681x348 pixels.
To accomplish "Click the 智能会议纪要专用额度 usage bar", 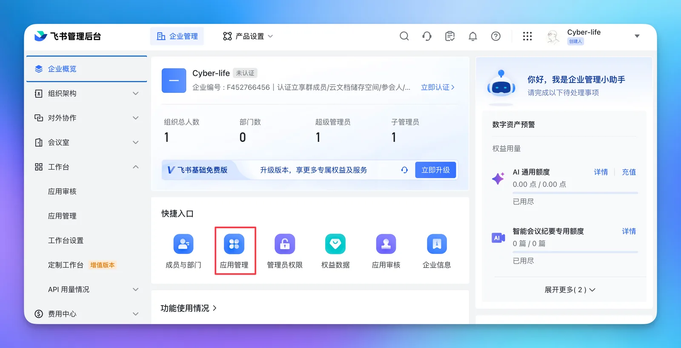I will (575, 252).
